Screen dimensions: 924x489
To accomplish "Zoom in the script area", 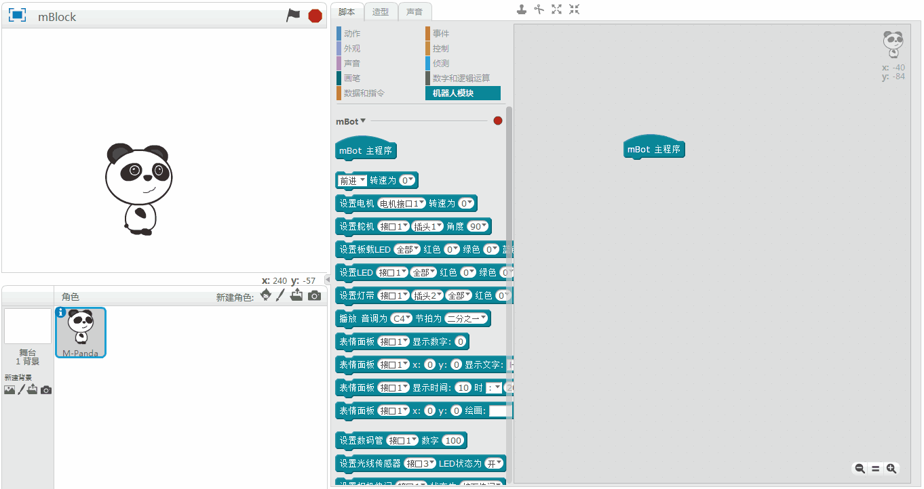I will pos(891,468).
